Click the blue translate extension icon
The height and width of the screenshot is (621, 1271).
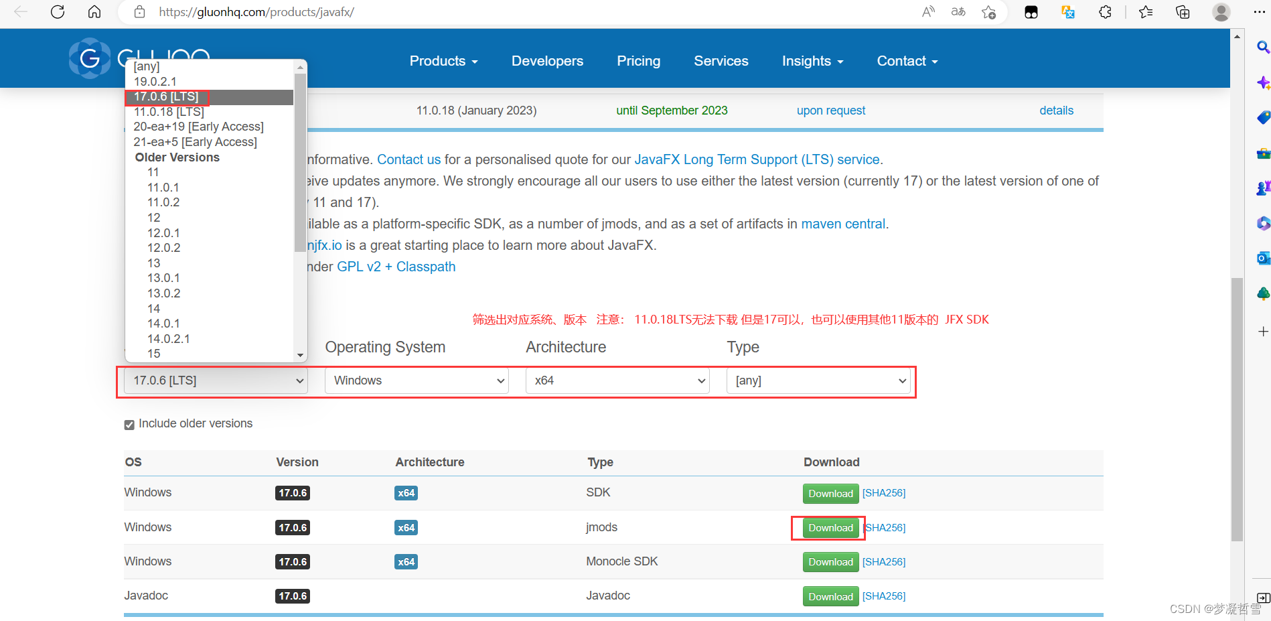1068,11
